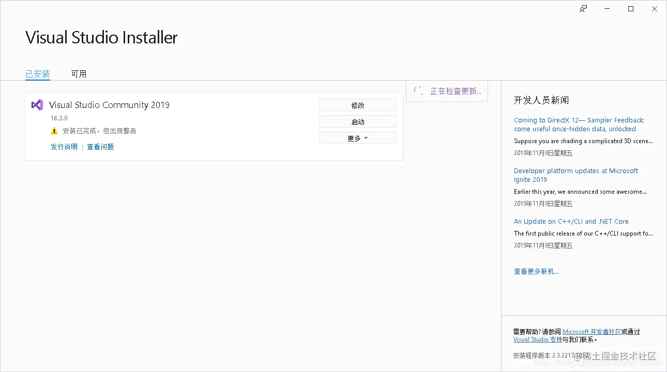Click 查看更多联机 to see more news

click(x=536, y=271)
